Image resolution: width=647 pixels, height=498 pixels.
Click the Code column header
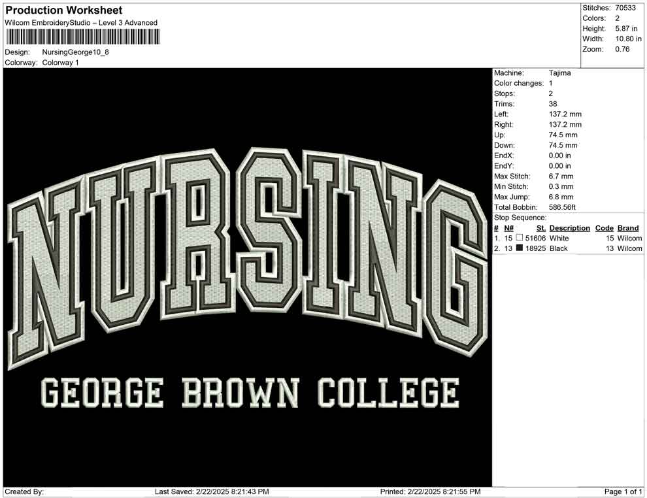(605, 227)
